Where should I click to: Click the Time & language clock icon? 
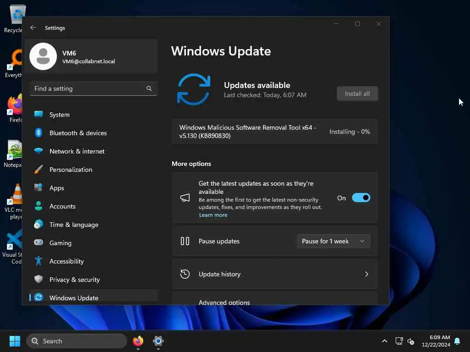tap(39, 224)
